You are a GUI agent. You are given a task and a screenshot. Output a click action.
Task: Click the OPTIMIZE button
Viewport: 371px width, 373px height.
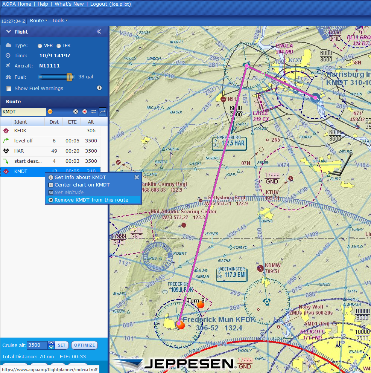click(x=84, y=345)
